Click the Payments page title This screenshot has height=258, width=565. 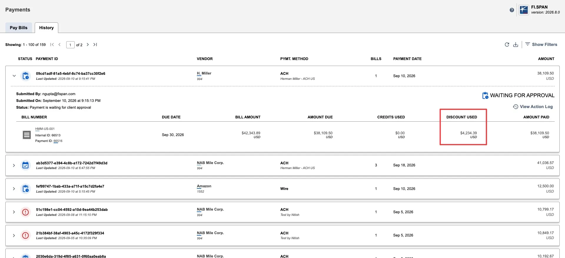18,10
